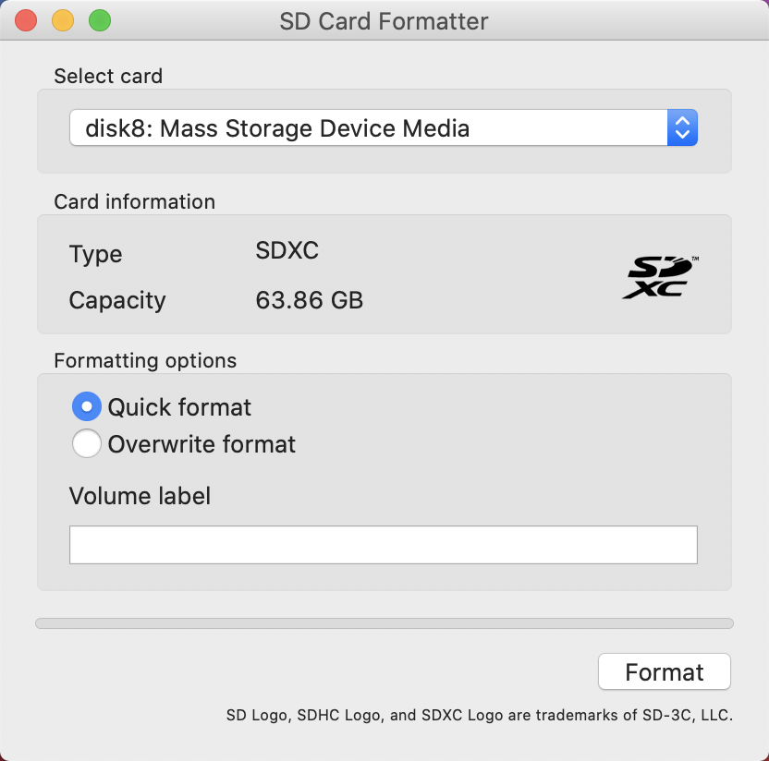
Task: Open the disk8 Mass Storage Device dropdown
Action: [x=384, y=127]
